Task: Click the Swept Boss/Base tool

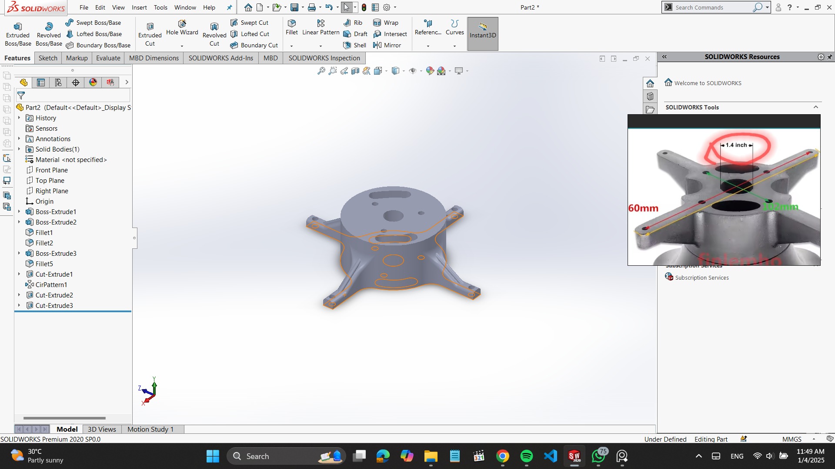Action: (x=94, y=23)
